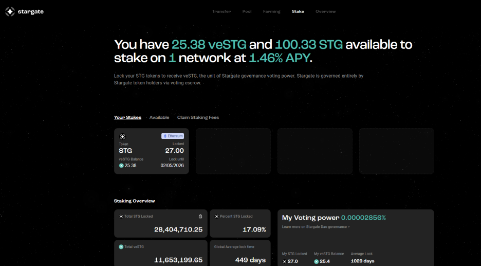Image resolution: width=481 pixels, height=266 pixels.
Task: Click the lock icon on Total STG Locked
Action: point(200,216)
